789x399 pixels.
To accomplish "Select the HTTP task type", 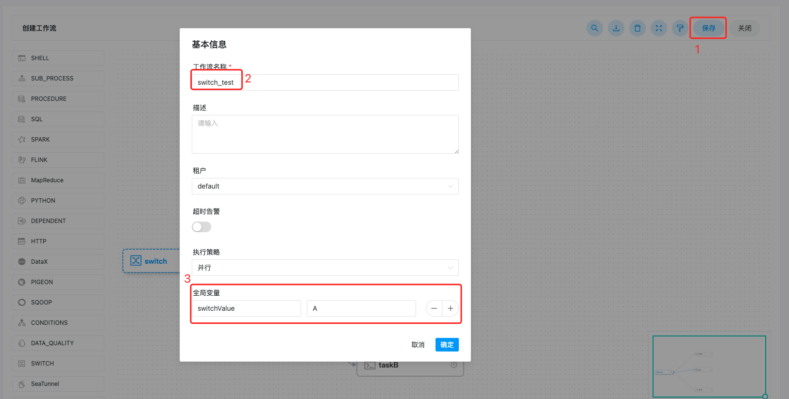I will (58, 241).
